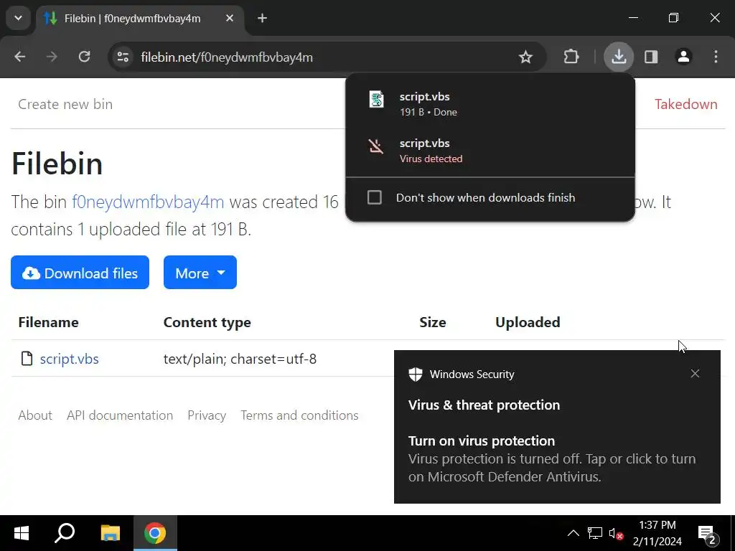735x551 pixels.
Task: Bookmark this page with the star icon
Action: click(x=525, y=57)
